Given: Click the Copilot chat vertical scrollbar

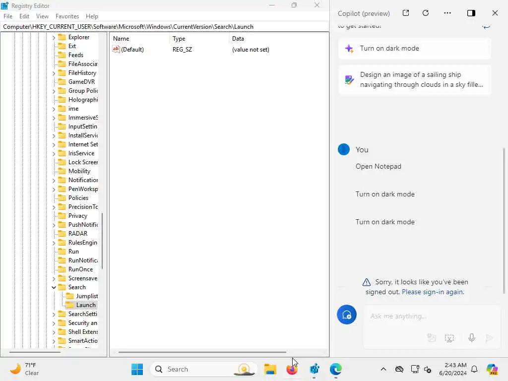Looking at the screenshot, I should point(504,221).
